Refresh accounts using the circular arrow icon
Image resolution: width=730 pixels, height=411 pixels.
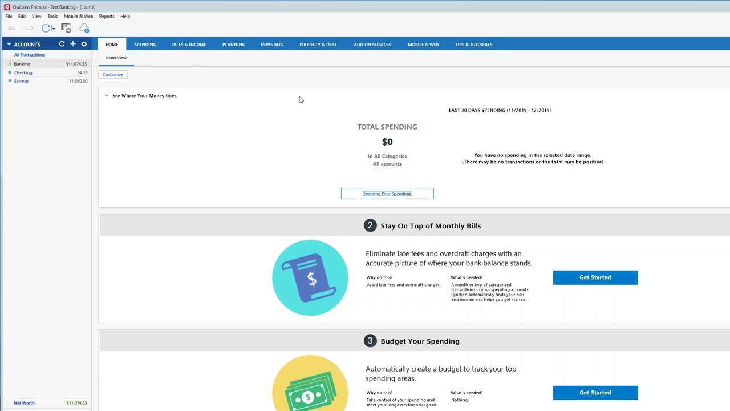point(62,44)
